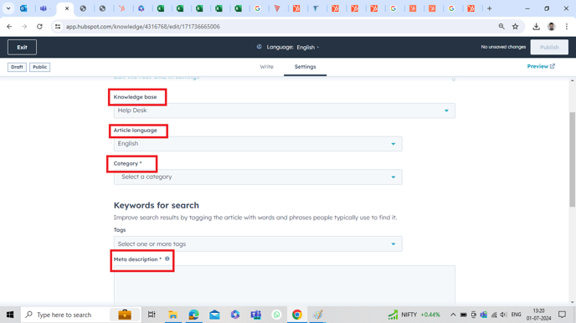
Task: Exit the article editor
Action: 22,47
